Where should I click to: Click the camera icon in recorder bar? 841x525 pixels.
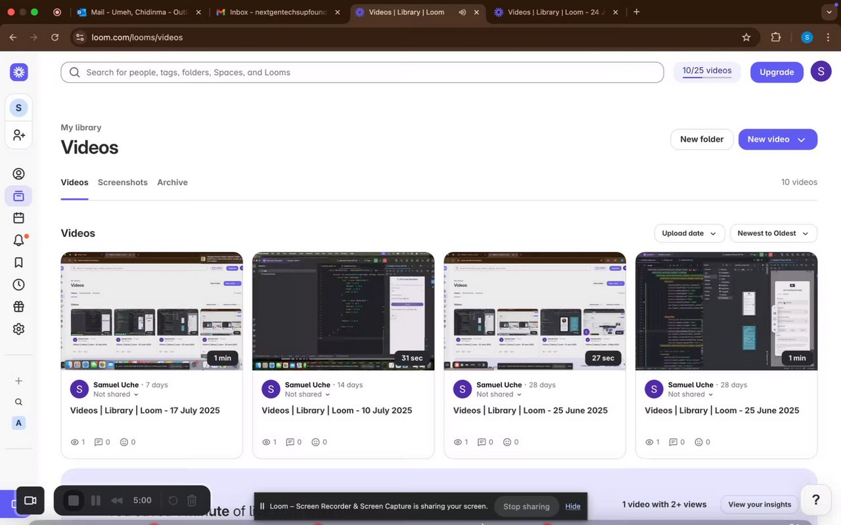point(30,501)
